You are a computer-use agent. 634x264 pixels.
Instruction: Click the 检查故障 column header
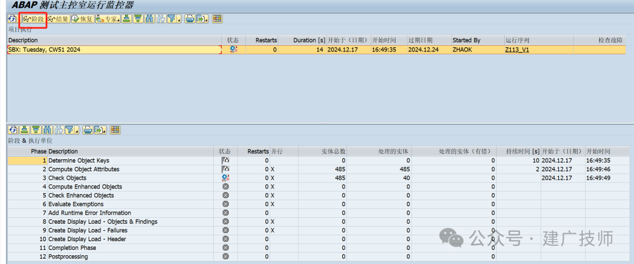pyautogui.click(x=599, y=40)
